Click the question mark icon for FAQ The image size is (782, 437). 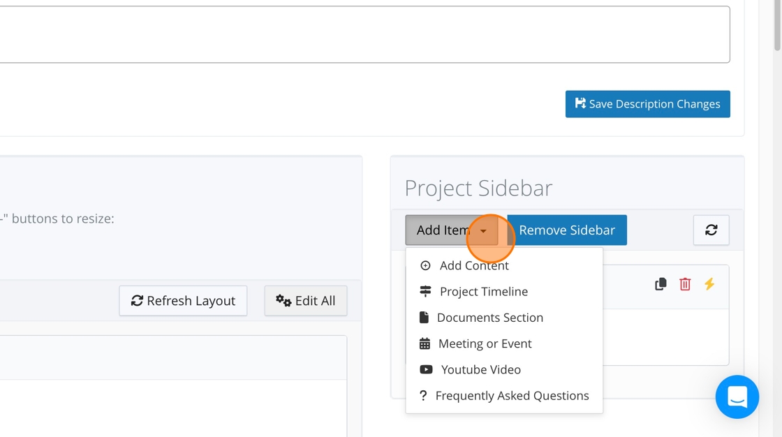click(423, 396)
